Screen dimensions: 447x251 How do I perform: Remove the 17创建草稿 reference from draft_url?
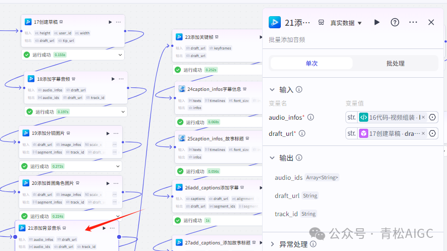pos(423,133)
